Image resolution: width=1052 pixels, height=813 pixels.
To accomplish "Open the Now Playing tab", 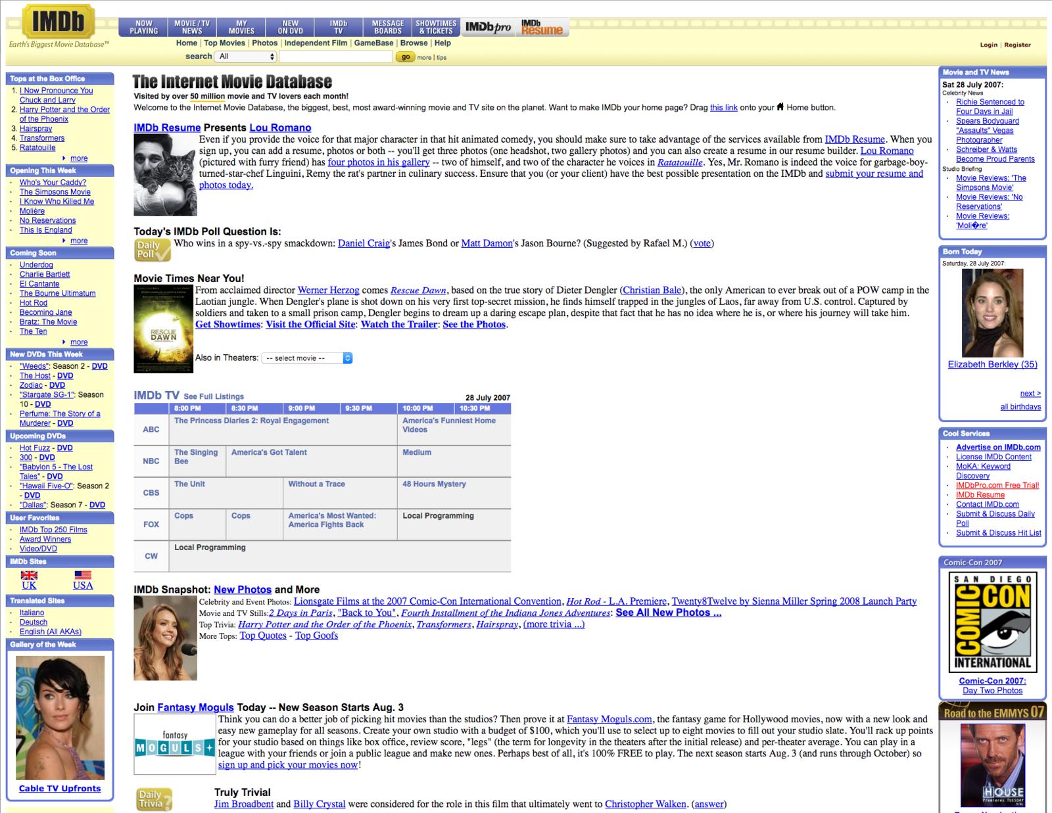I will point(143,27).
